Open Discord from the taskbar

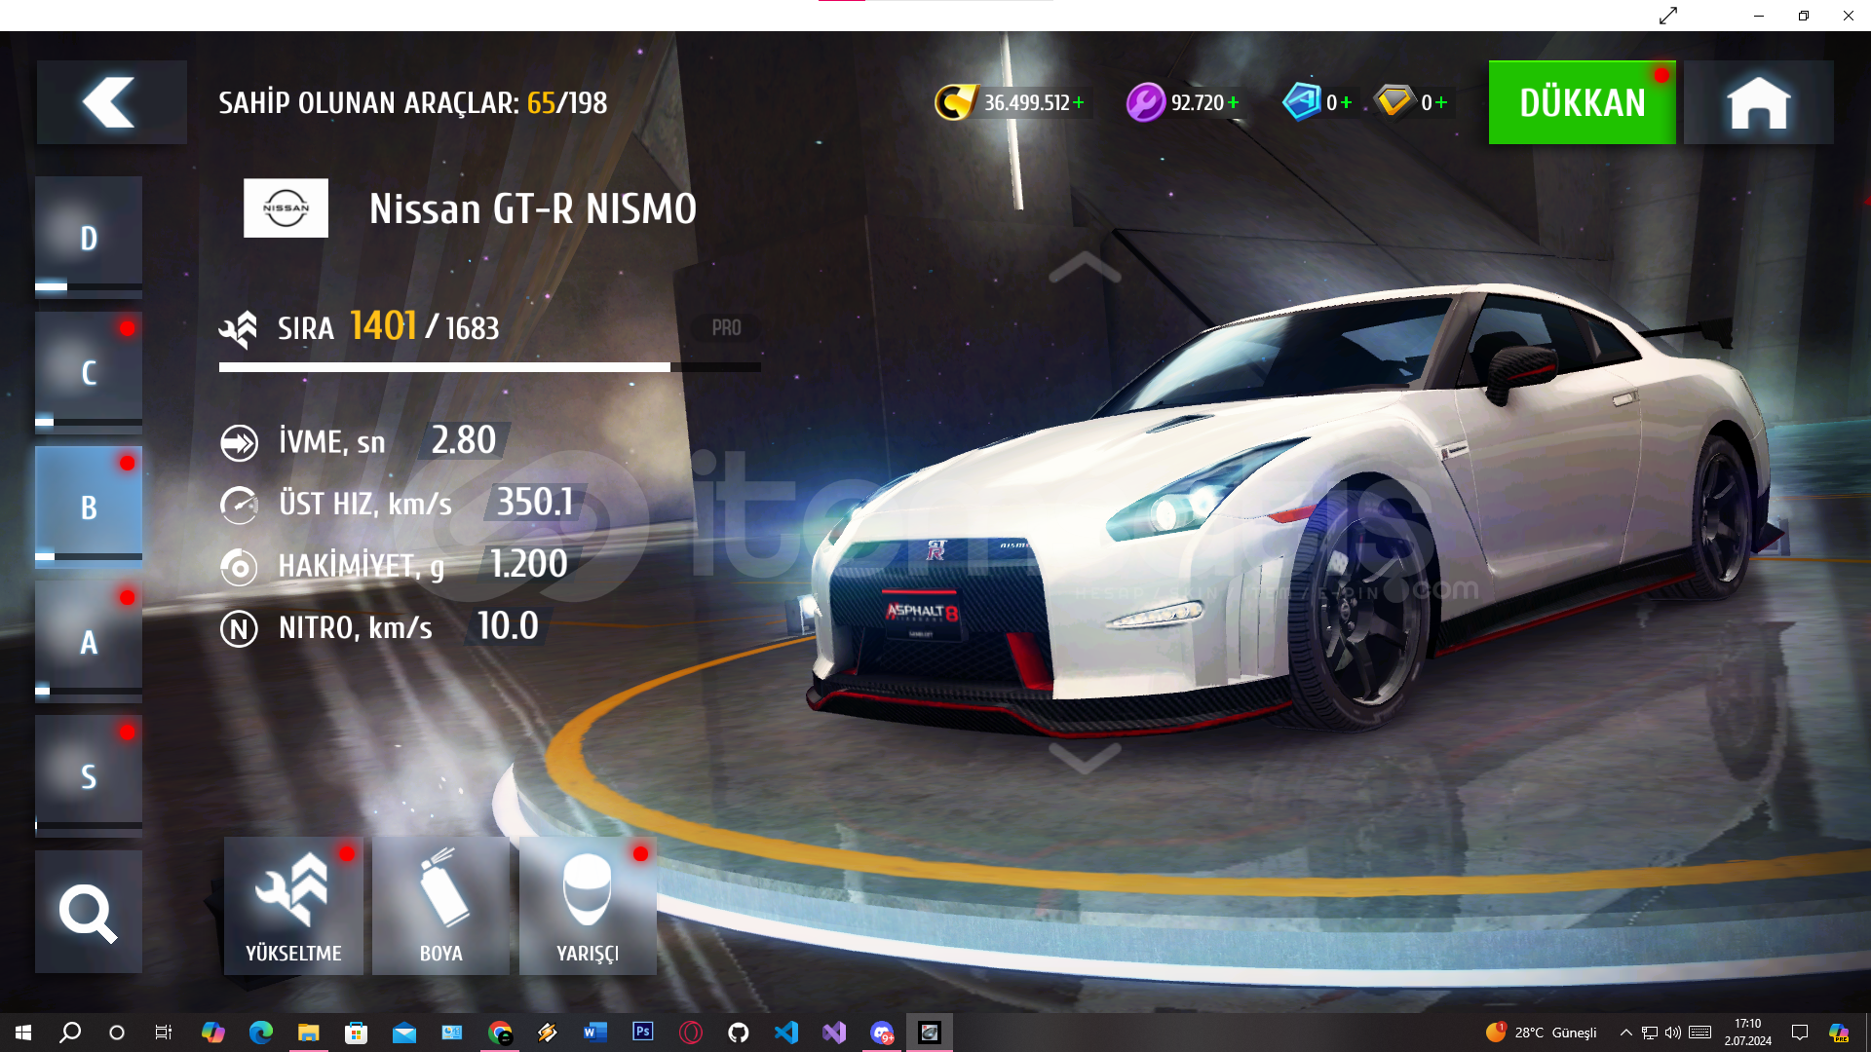click(882, 1033)
